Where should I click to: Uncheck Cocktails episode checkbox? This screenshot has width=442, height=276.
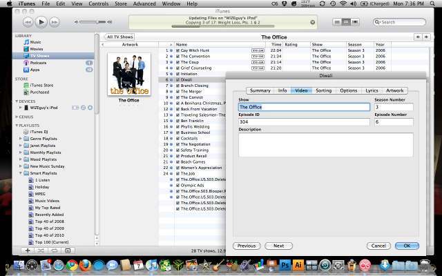coord(178,138)
